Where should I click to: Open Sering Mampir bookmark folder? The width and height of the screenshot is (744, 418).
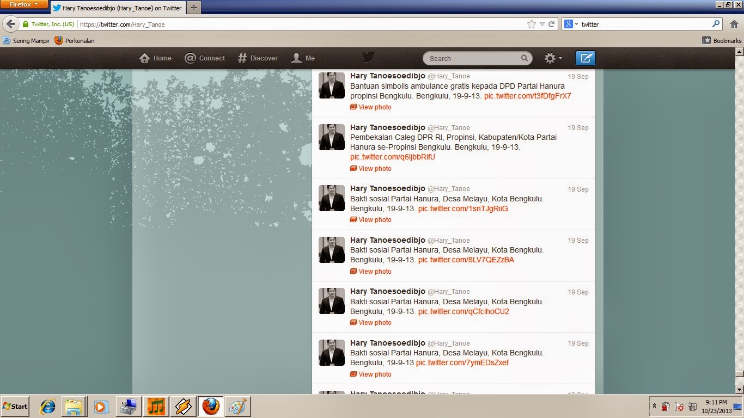[x=26, y=41]
